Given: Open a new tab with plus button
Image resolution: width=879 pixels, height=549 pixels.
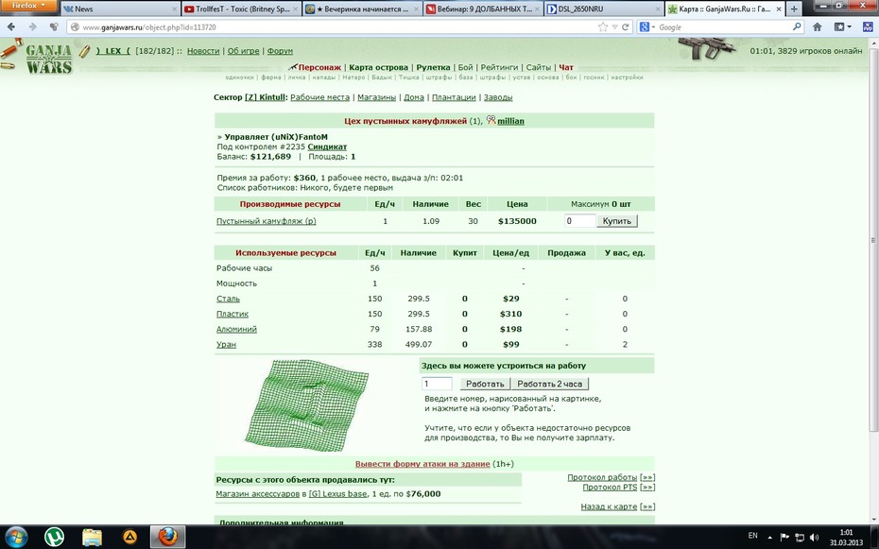Looking at the screenshot, I should pos(794,9).
